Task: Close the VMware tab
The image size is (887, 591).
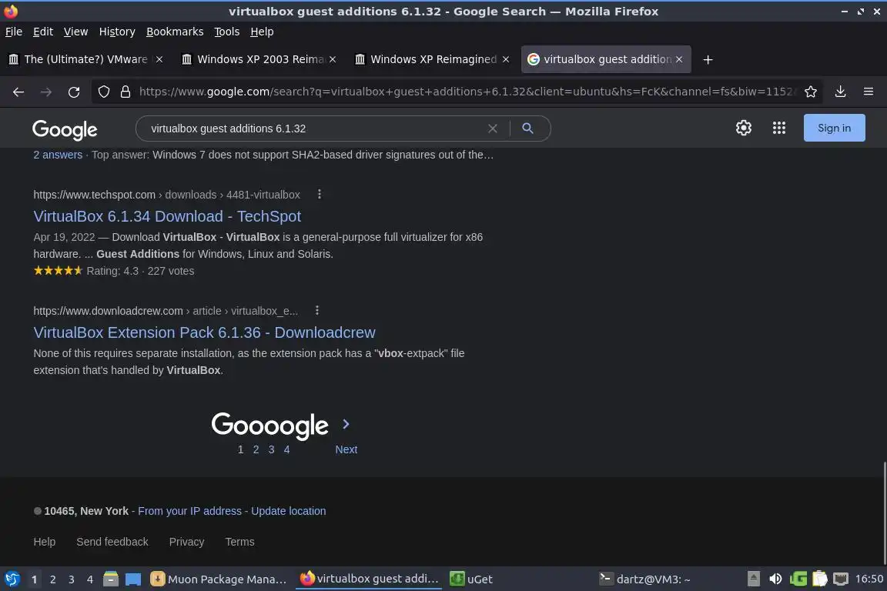Action: point(159,59)
